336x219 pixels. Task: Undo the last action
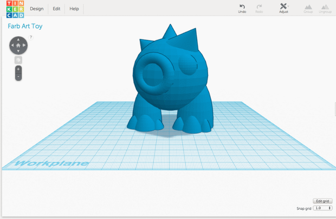(242, 9)
